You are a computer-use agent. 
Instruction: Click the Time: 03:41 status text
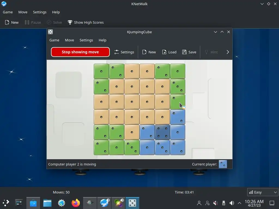point(184,192)
